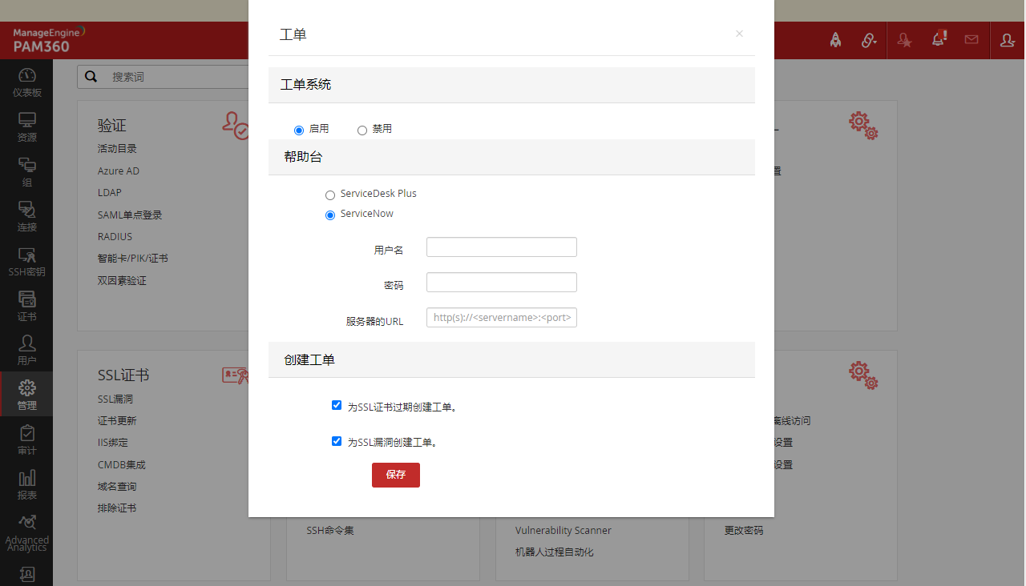Click the rocket icon in the header
Viewport: 1026px width, 586px height.
(x=835, y=40)
